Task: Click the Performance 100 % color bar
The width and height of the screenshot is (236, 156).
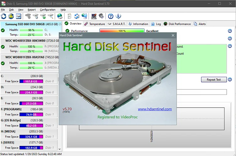Action: 122,31
